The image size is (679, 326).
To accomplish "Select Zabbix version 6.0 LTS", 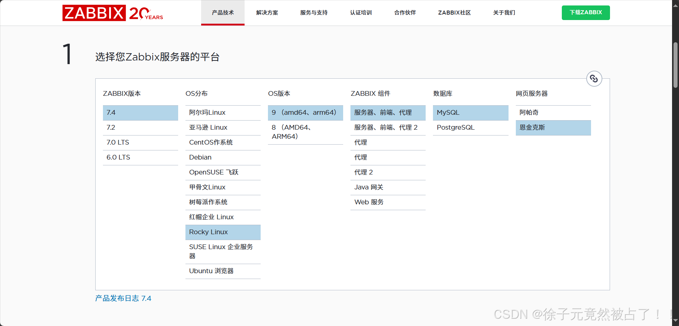I will [x=141, y=158].
